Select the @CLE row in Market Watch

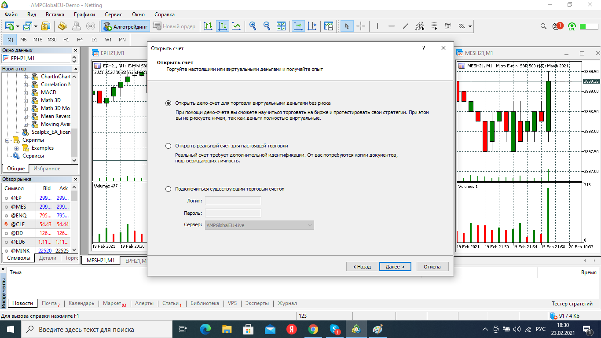(37, 224)
